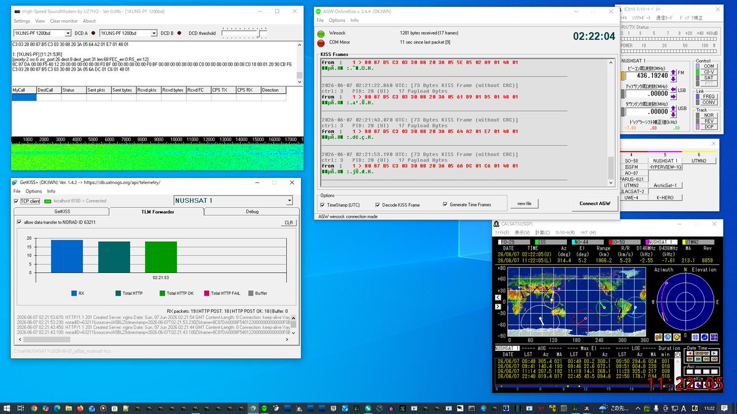Click new file button in OnlineKiss
The image size is (737, 414).
point(524,204)
